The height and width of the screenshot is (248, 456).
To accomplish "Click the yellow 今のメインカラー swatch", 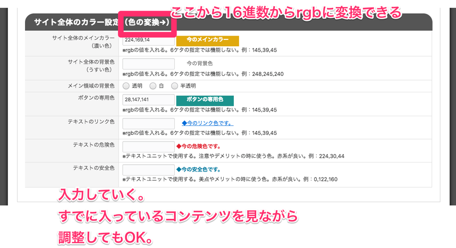I will pos(207,40).
